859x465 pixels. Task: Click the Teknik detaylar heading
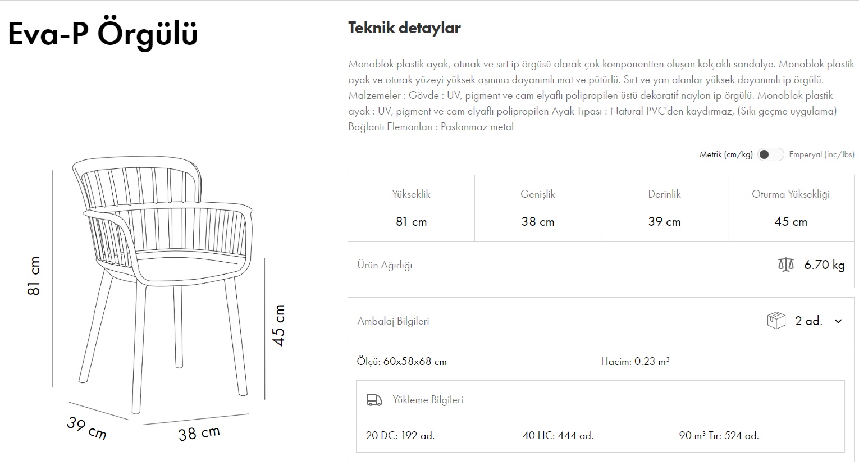click(x=404, y=28)
